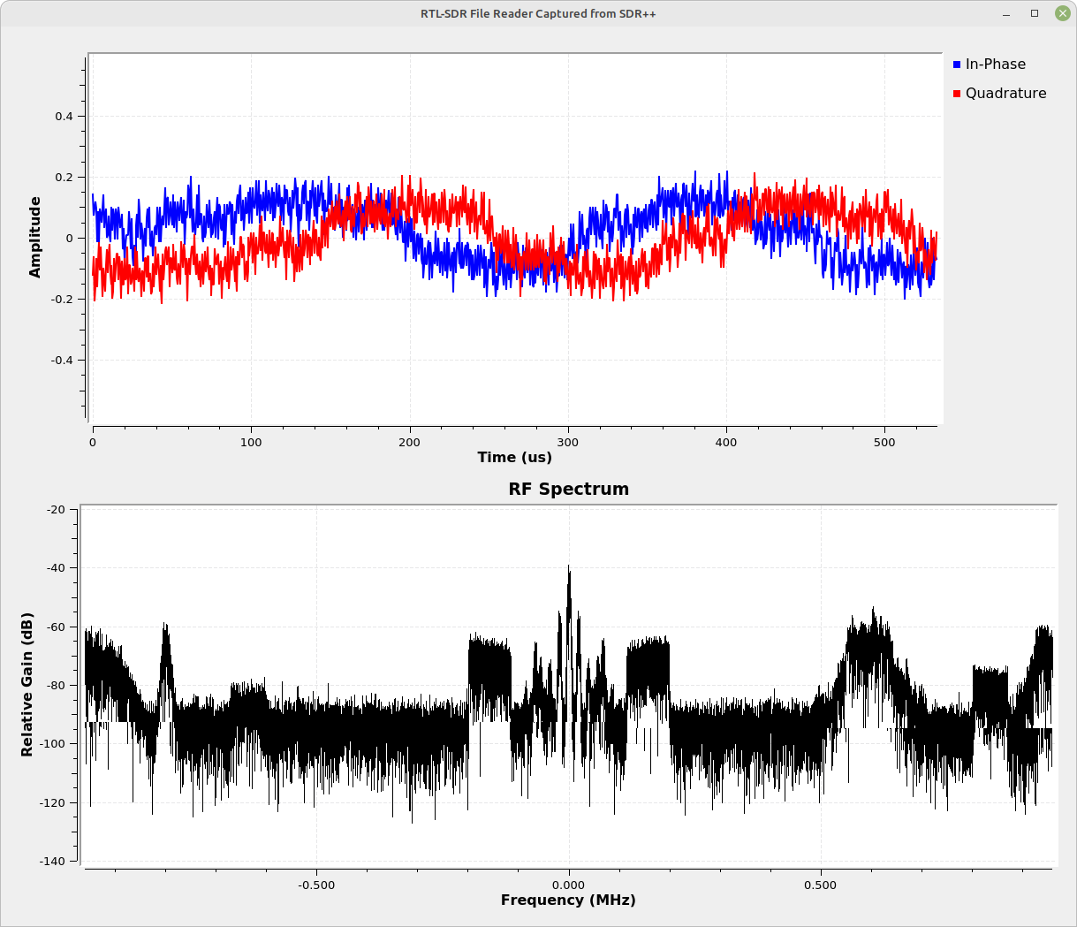Screen dimensions: 1077x927
Task: Click the 0.4 tick label on amplitude axis
Action: [64, 117]
